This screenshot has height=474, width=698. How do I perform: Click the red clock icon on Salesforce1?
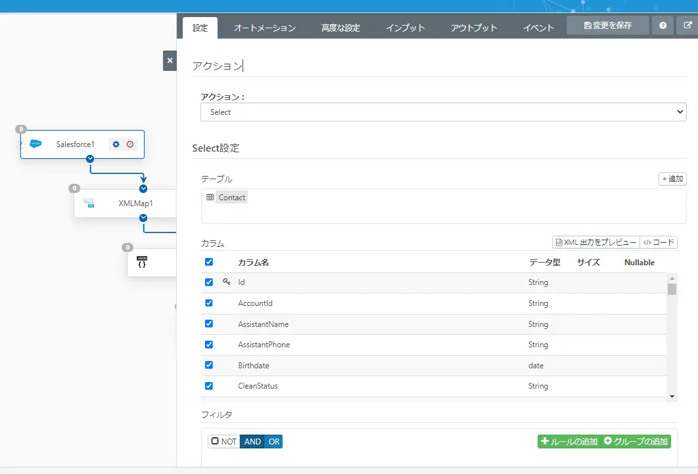(130, 144)
